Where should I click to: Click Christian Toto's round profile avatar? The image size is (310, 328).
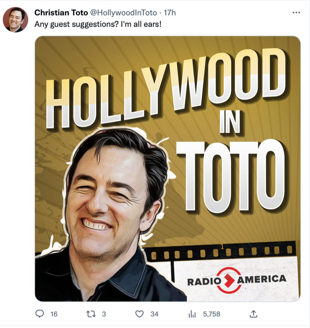[15, 20]
